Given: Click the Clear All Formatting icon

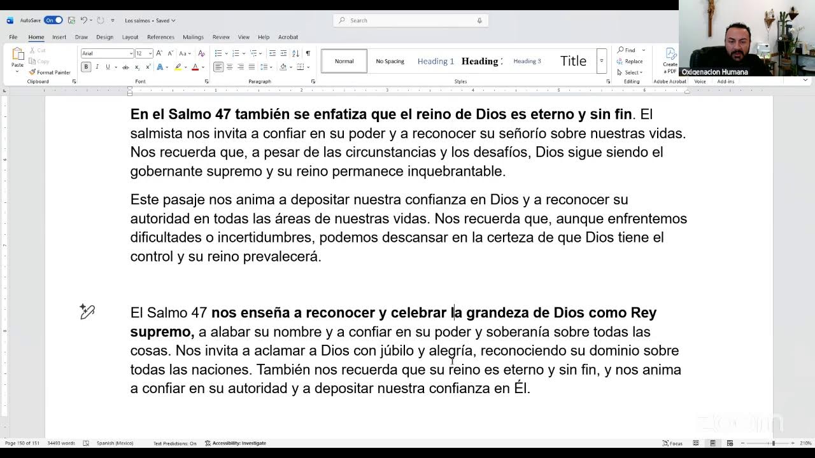Looking at the screenshot, I should 201,53.
